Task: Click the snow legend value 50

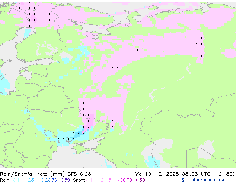Action: tap(142, 180)
